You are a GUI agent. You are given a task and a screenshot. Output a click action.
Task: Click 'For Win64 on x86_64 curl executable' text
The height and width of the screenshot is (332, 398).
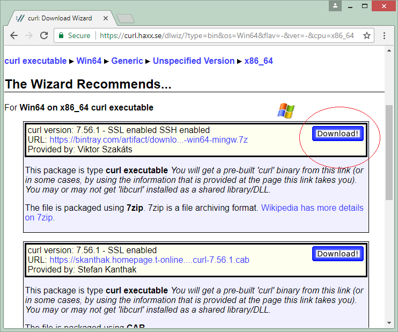click(x=79, y=108)
